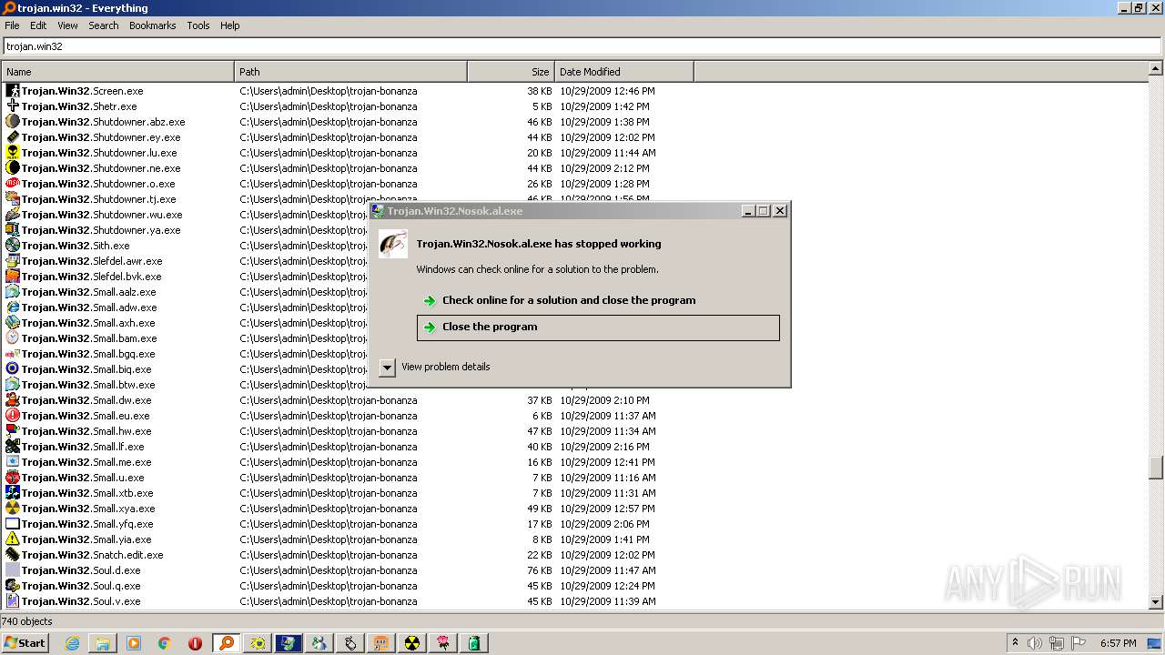
Task: Select the Trojan.Win32.Screen.exe file icon
Action: pyautogui.click(x=13, y=91)
